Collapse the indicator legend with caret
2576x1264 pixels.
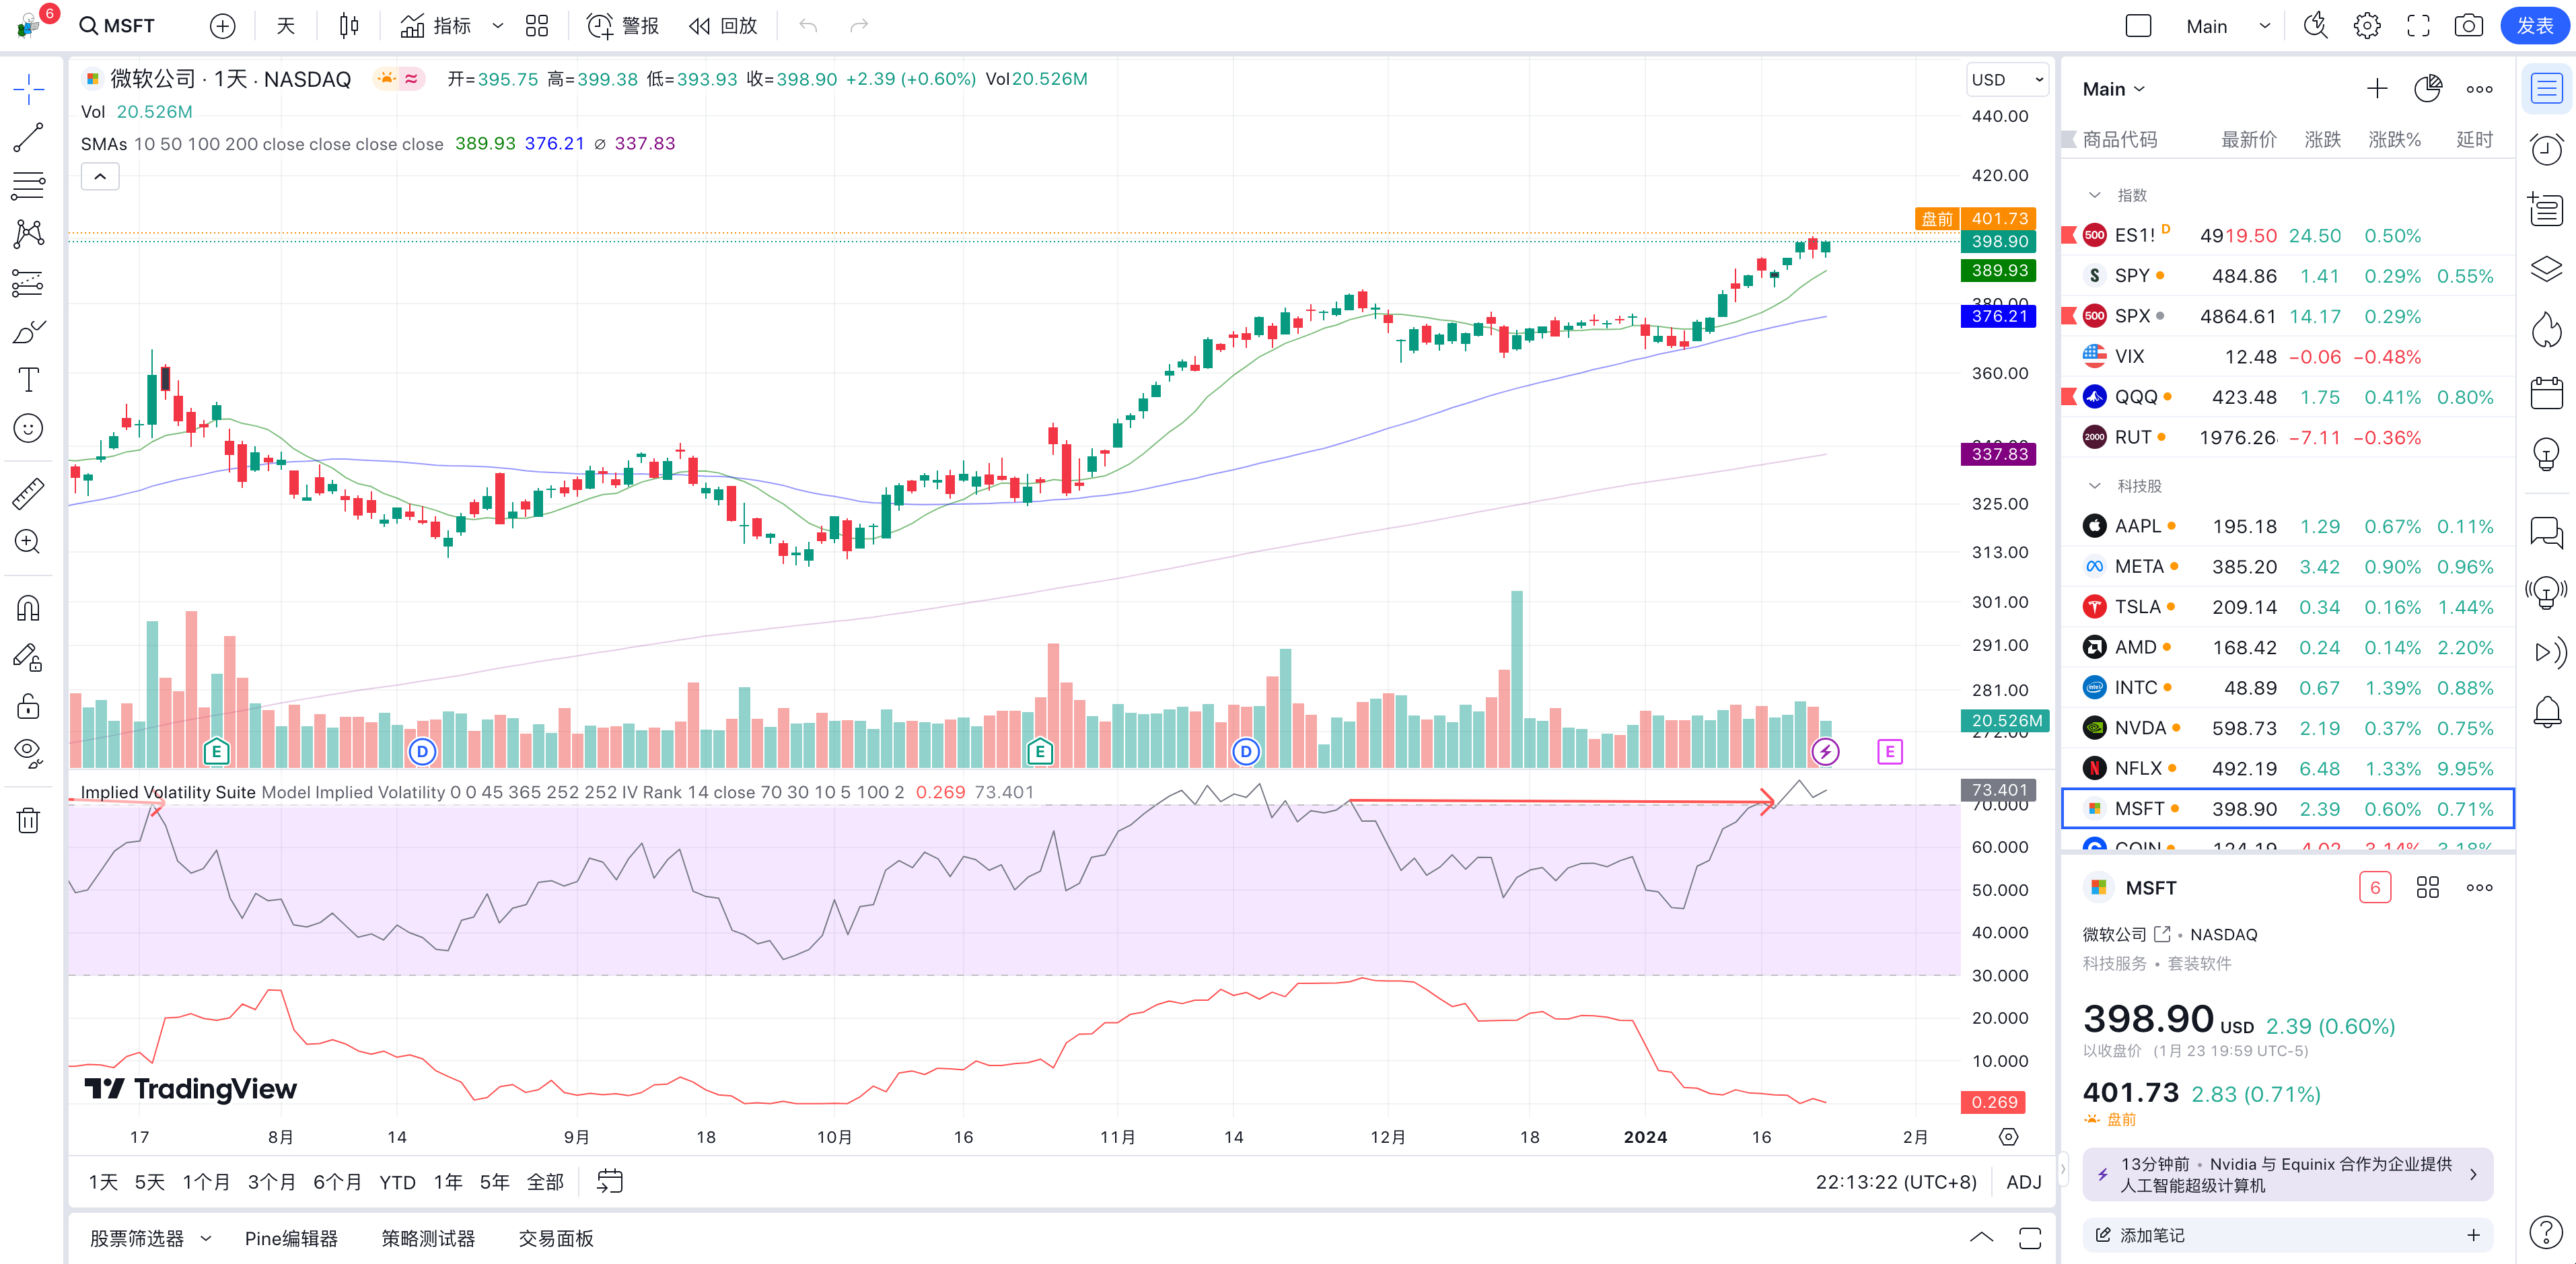[x=100, y=177]
